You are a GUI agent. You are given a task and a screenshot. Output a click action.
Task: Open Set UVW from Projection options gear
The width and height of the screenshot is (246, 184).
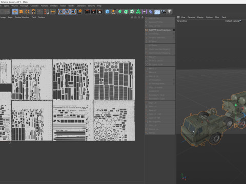point(174,30)
